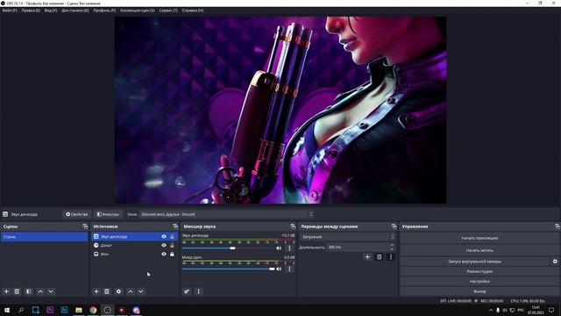This screenshot has width=561, height=316.
Task: Increase Длительность value with up arrow
Action: [x=392, y=246]
